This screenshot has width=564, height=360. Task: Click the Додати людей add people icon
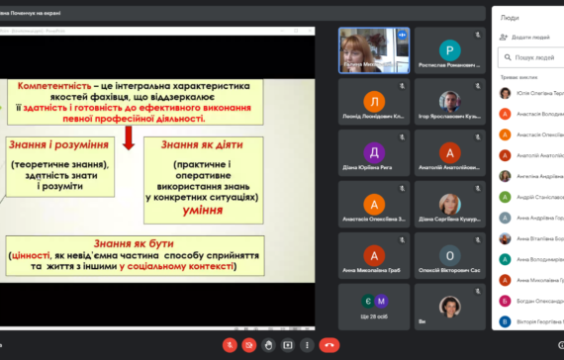[x=504, y=37]
